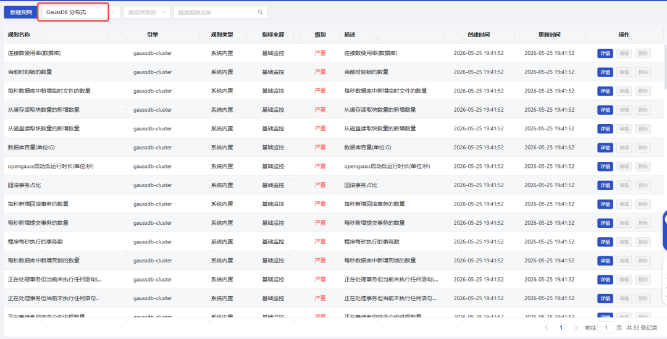Click the search magnifier icon
The height and width of the screenshot is (339, 667).
[261, 12]
